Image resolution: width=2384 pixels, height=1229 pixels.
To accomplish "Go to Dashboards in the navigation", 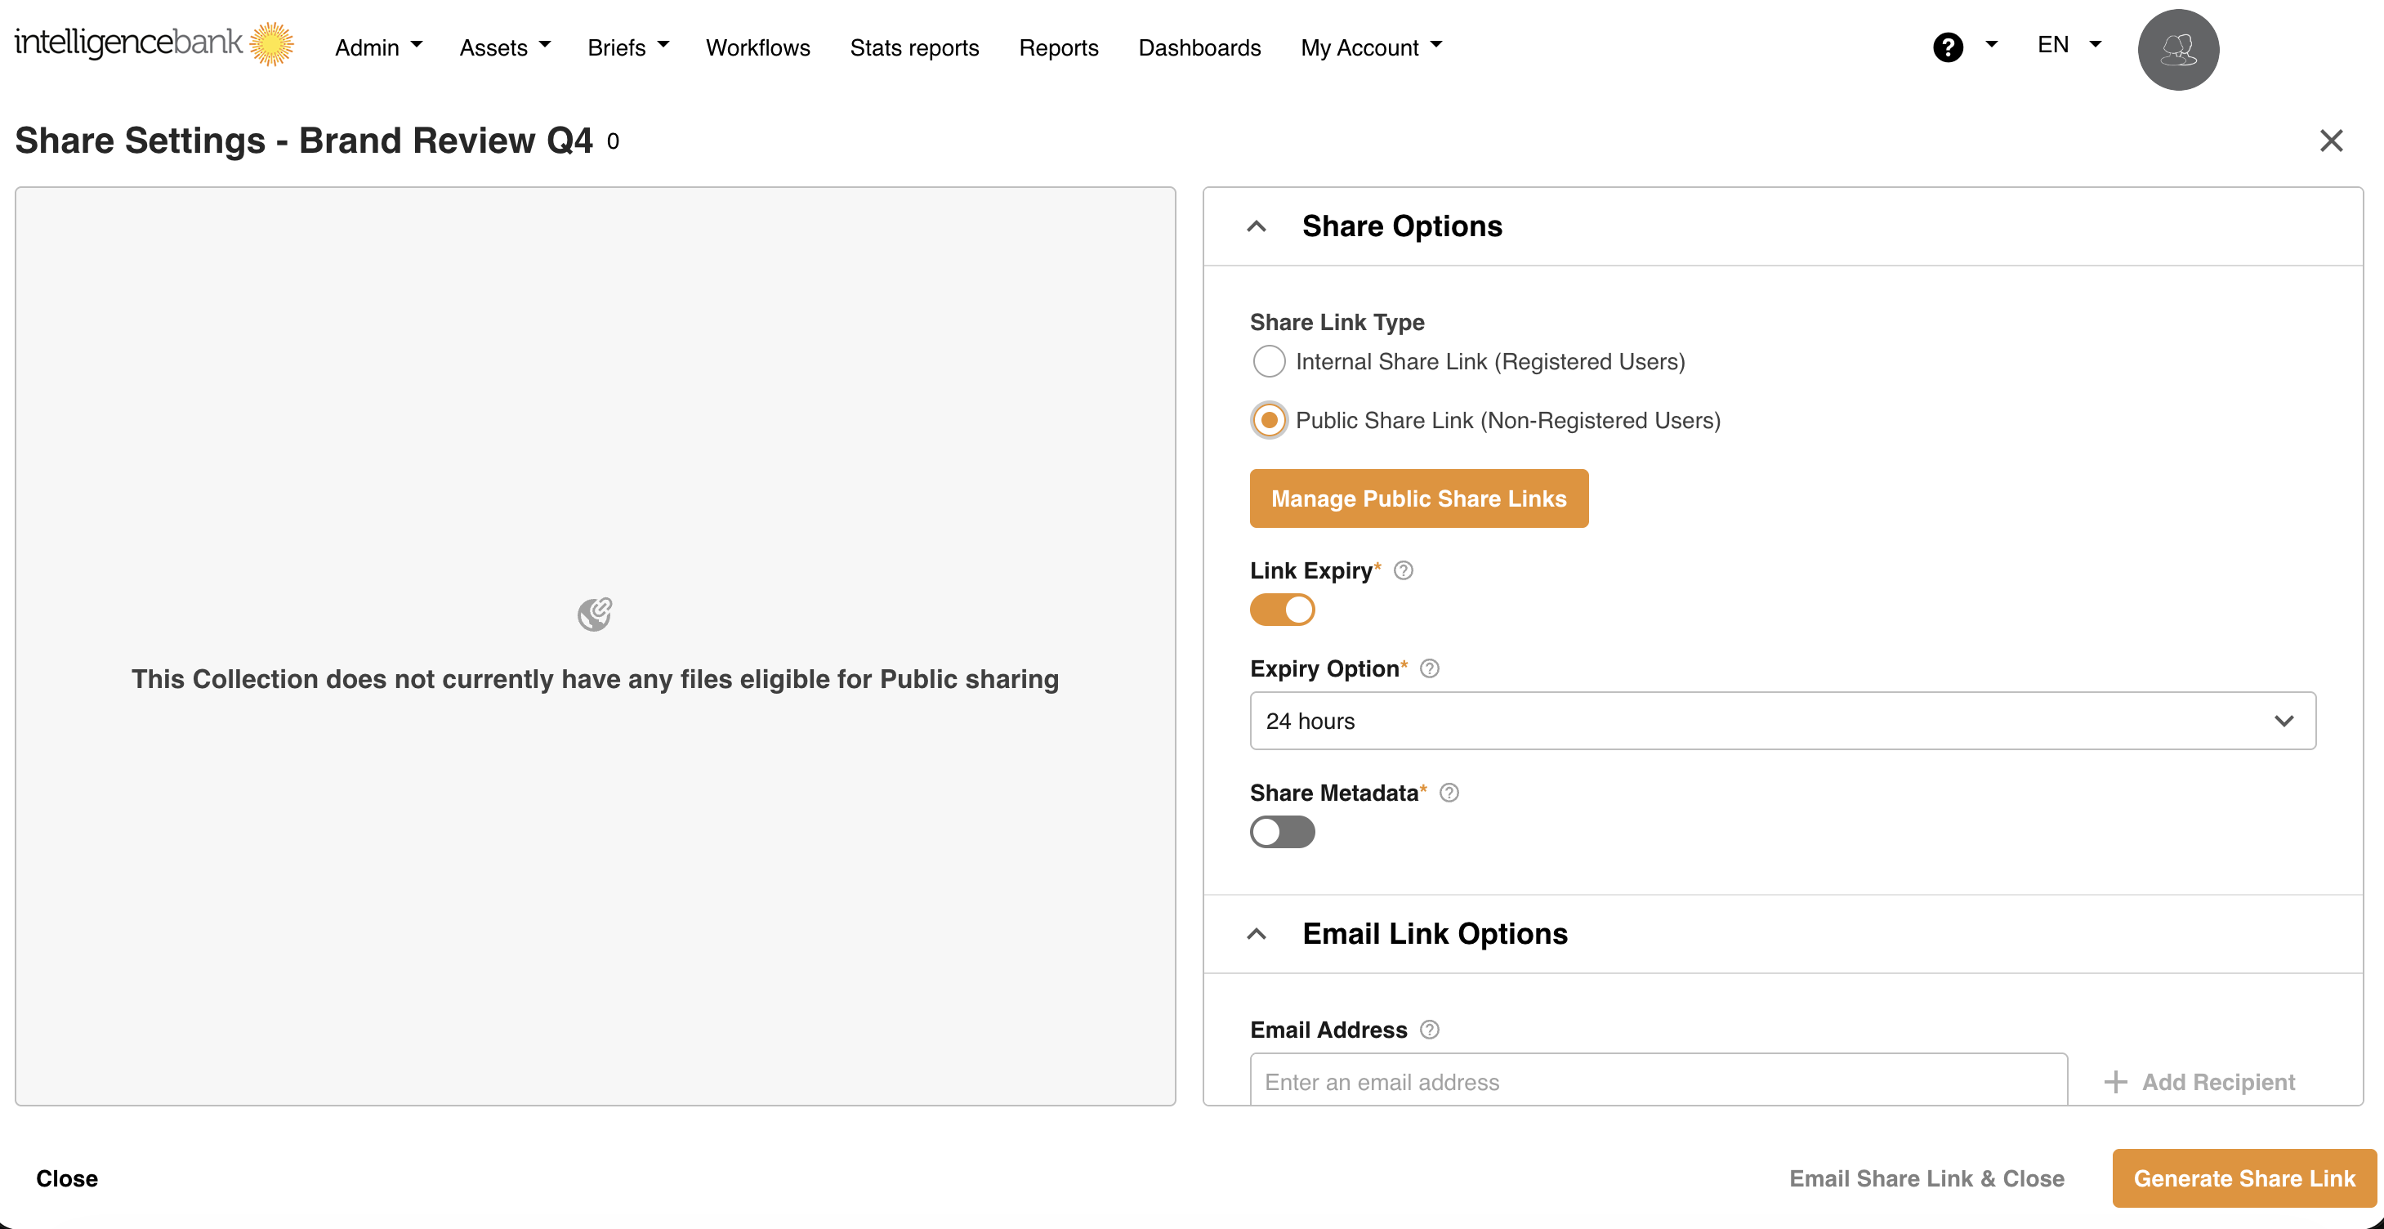I will [x=1199, y=47].
